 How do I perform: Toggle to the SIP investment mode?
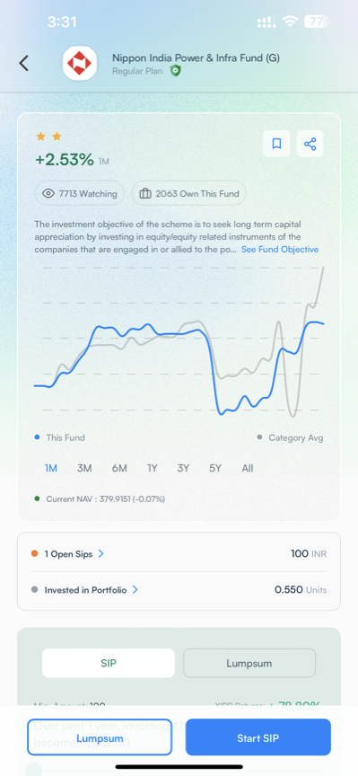coord(109,663)
